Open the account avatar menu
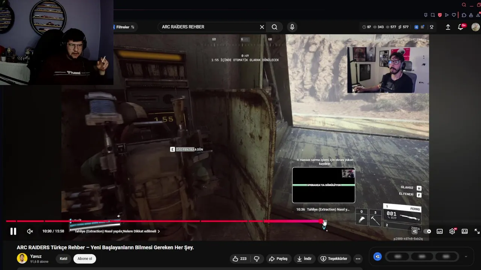Viewport: 481px width, 270px height. click(x=475, y=27)
